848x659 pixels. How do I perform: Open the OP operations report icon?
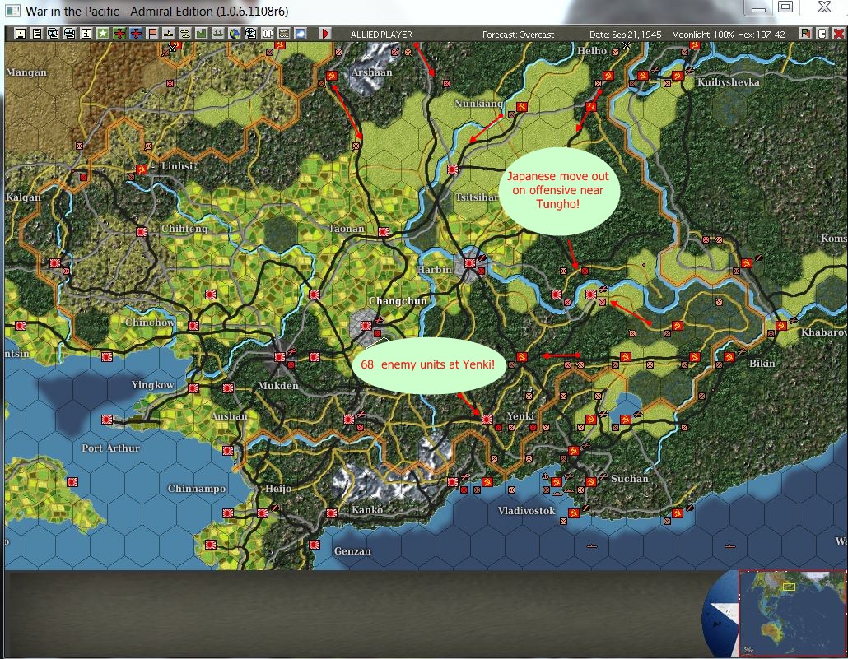[268, 34]
